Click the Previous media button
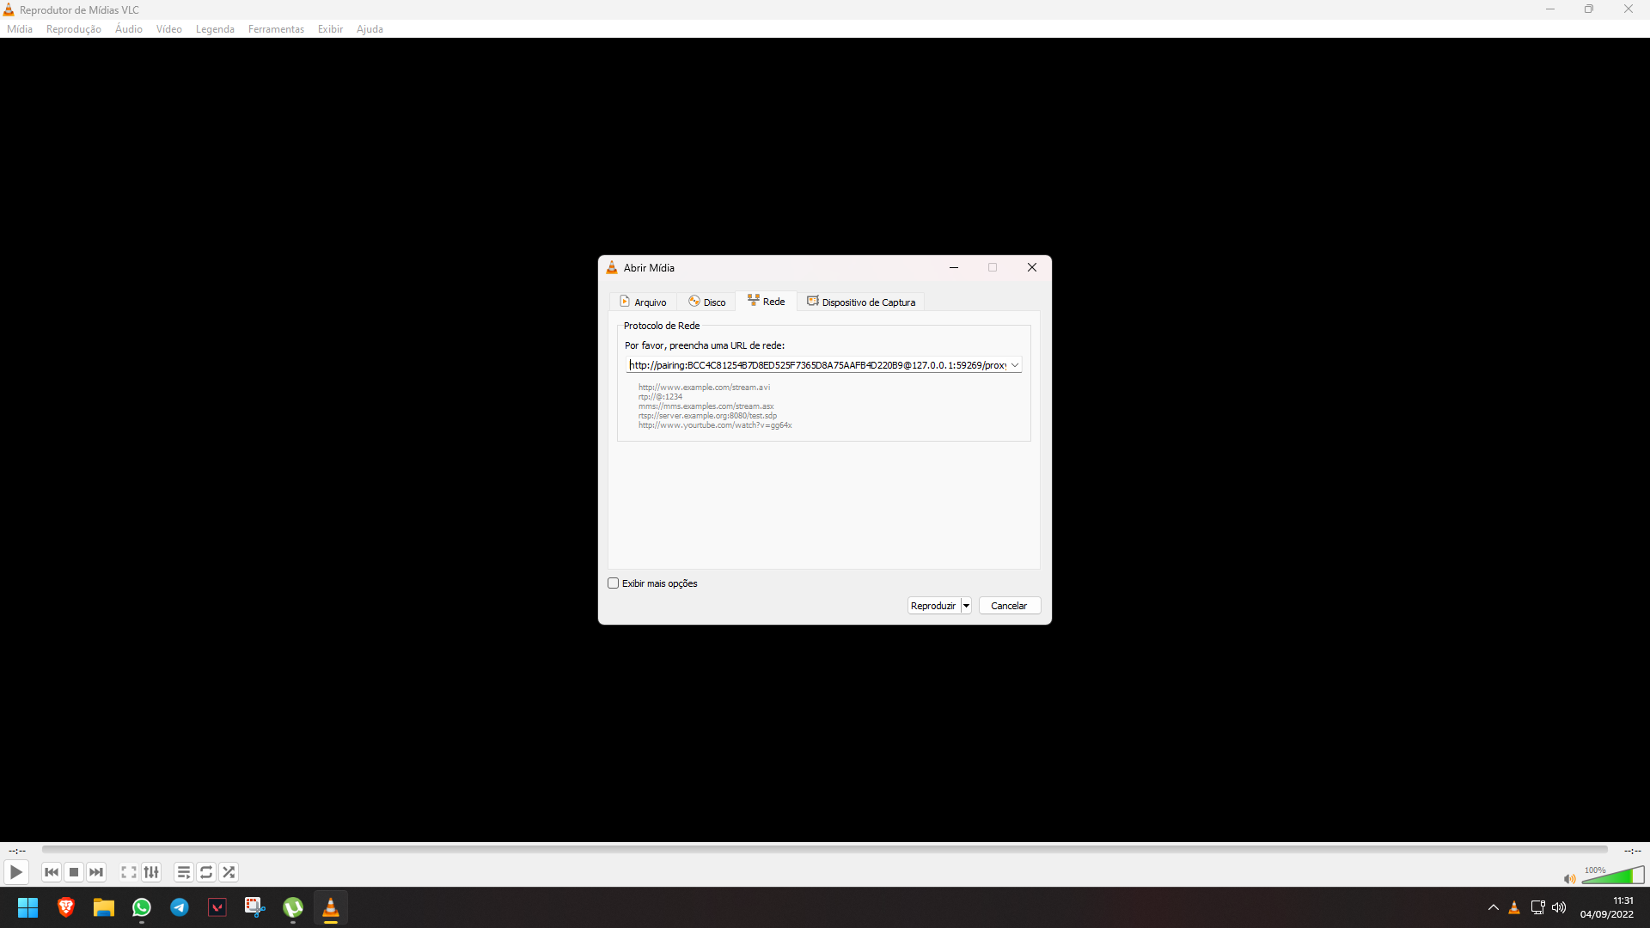Image resolution: width=1650 pixels, height=928 pixels. 52,872
